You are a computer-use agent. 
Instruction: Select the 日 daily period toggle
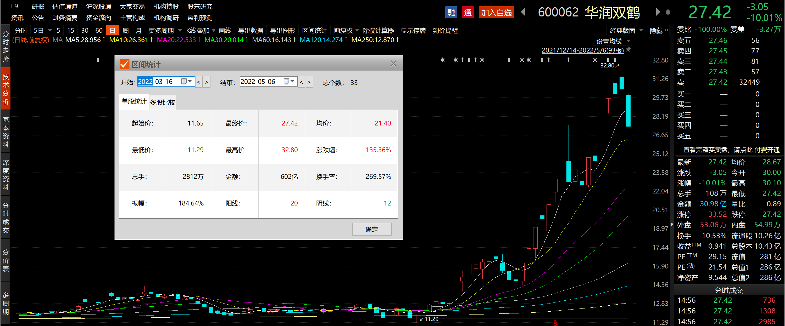[x=112, y=30]
